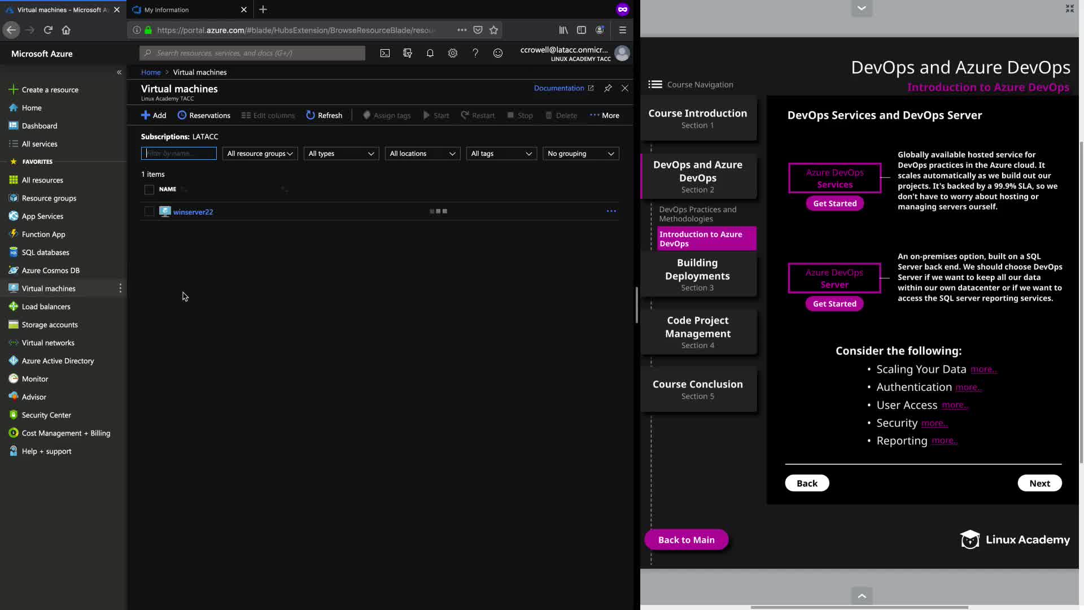Click the Filter by name input field
Screen dimensions: 1084x610
coord(179,154)
